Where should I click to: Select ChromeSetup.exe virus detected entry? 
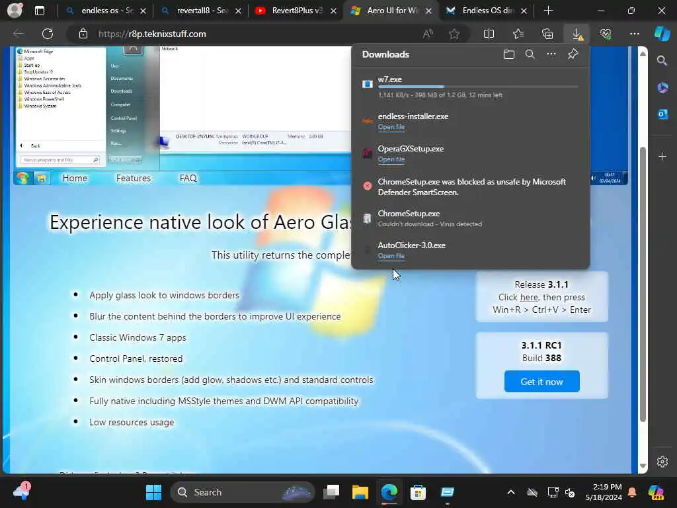[471, 218]
